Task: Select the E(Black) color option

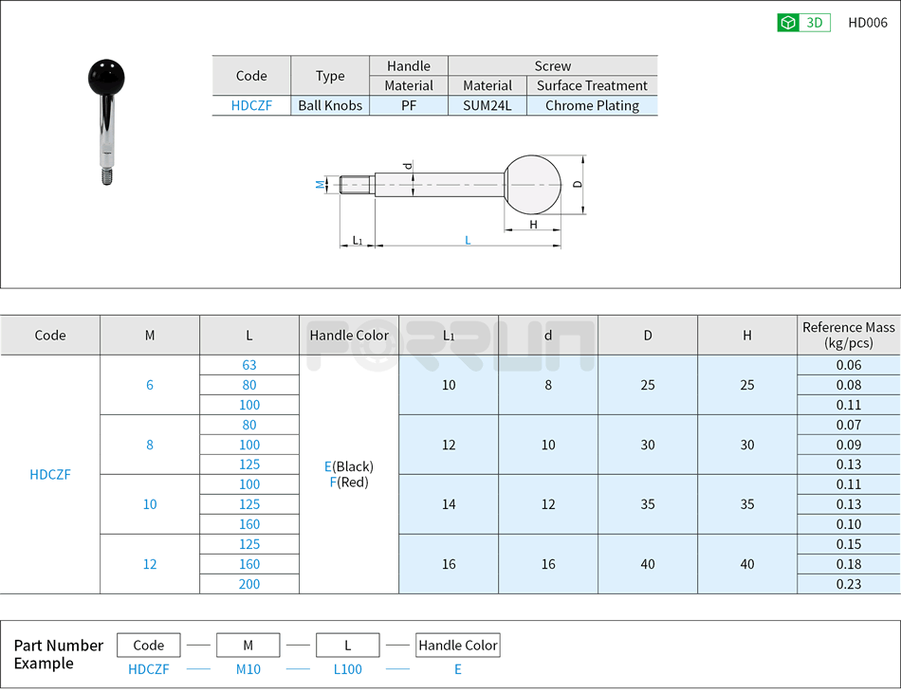Action: coord(349,464)
